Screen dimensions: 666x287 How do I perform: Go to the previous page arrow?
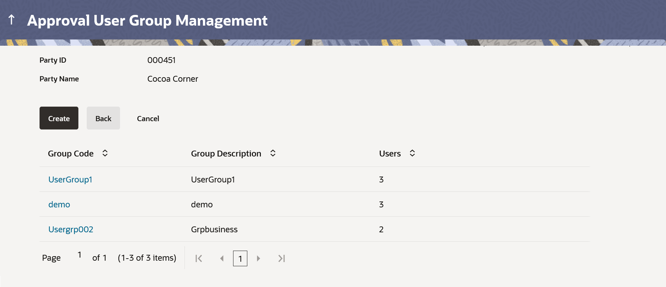coord(222,258)
